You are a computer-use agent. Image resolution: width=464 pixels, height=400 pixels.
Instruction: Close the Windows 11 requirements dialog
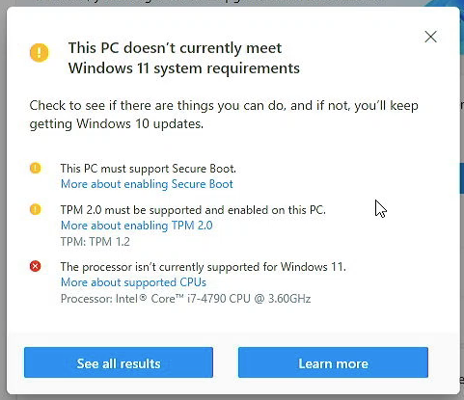(x=430, y=37)
